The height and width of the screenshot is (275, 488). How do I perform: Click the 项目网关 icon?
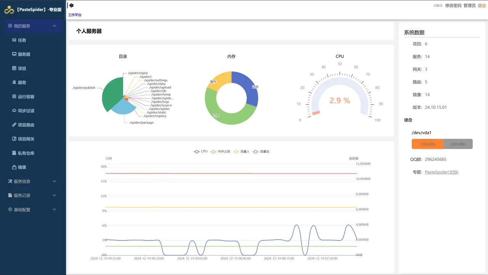tap(14, 139)
